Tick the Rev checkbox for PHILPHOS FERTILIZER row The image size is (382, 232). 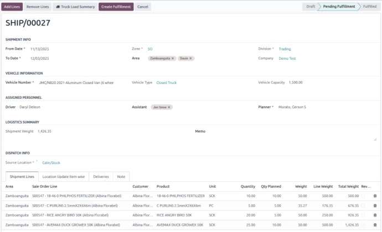tap(364, 196)
